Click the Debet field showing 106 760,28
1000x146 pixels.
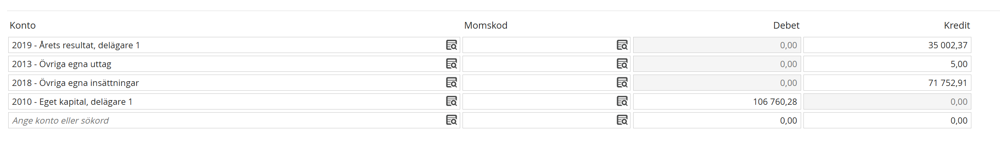coord(717,102)
